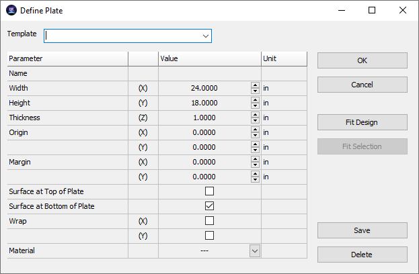
Task: Save the plate template
Action: (362, 230)
